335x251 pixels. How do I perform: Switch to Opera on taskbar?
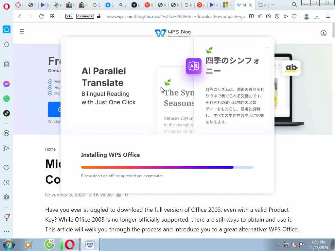tap(69, 244)
